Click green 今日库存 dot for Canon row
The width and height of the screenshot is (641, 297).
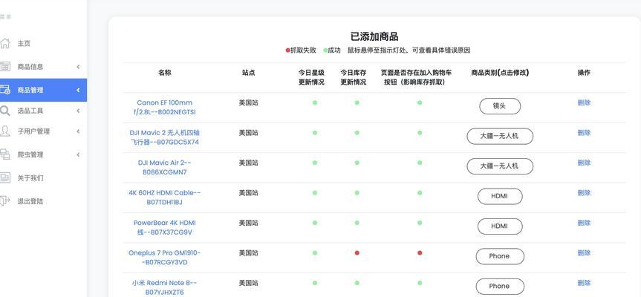[357, 102]
